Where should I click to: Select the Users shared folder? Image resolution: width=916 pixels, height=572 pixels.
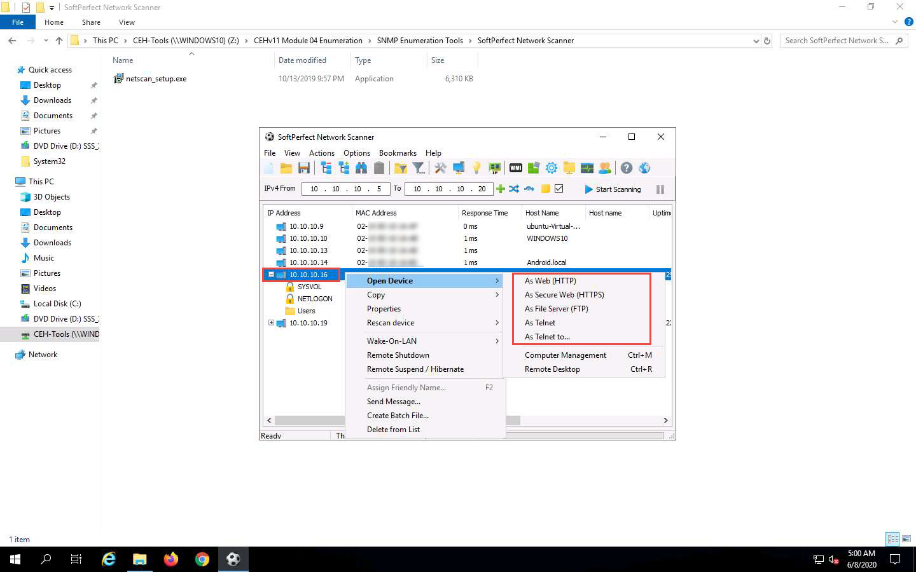click(x=306, y=311)
